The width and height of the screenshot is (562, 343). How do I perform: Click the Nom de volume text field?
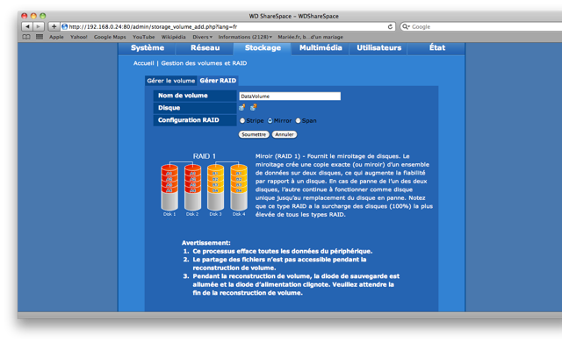point(290,96)
